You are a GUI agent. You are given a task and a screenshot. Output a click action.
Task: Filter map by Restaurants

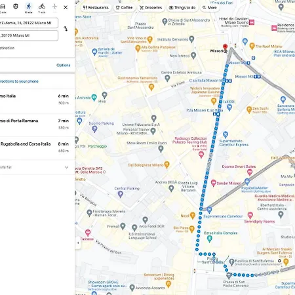point(96,8)
